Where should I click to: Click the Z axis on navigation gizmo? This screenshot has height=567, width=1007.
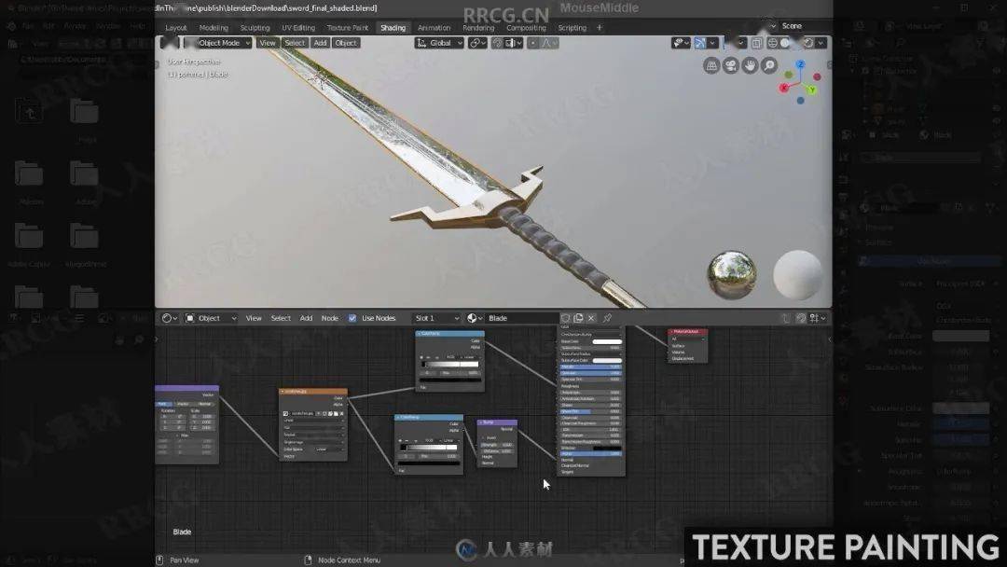800,65
